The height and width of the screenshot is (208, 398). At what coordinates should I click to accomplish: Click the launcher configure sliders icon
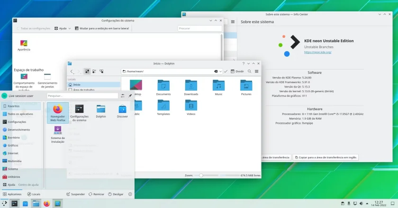click(123, 96)
